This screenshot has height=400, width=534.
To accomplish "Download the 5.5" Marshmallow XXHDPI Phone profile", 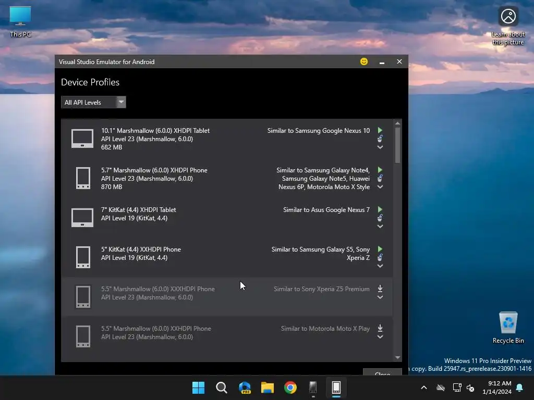I will tap(380, 328).
